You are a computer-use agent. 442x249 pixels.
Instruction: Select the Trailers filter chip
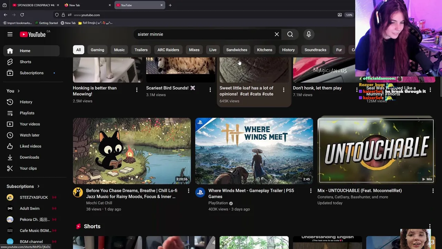pyautogui.click(x=141, y=50)
